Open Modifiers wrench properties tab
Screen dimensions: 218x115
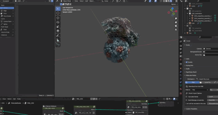pyautogui.click(x=180, y=72)
